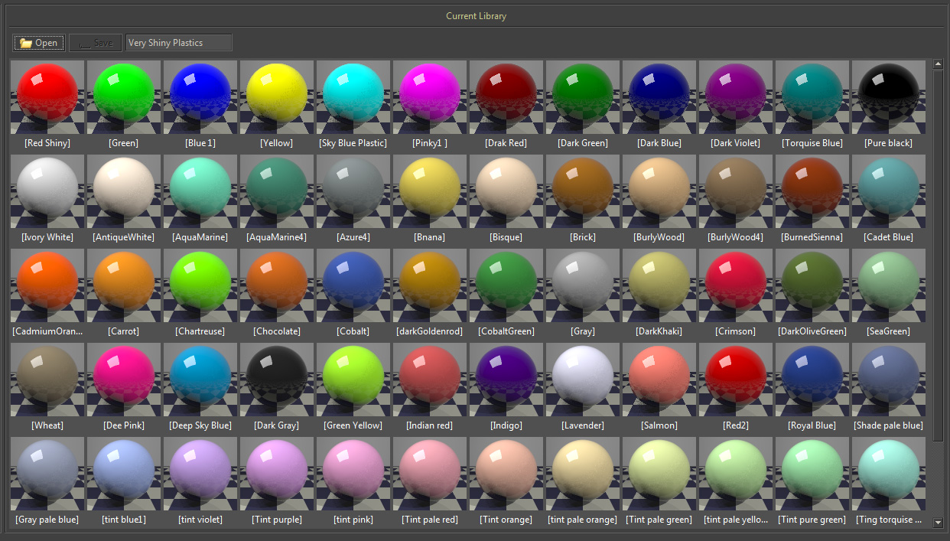This screenshot has width=950, height=541.
Task: Choose the Tint purple material
Action: (277, 474)
